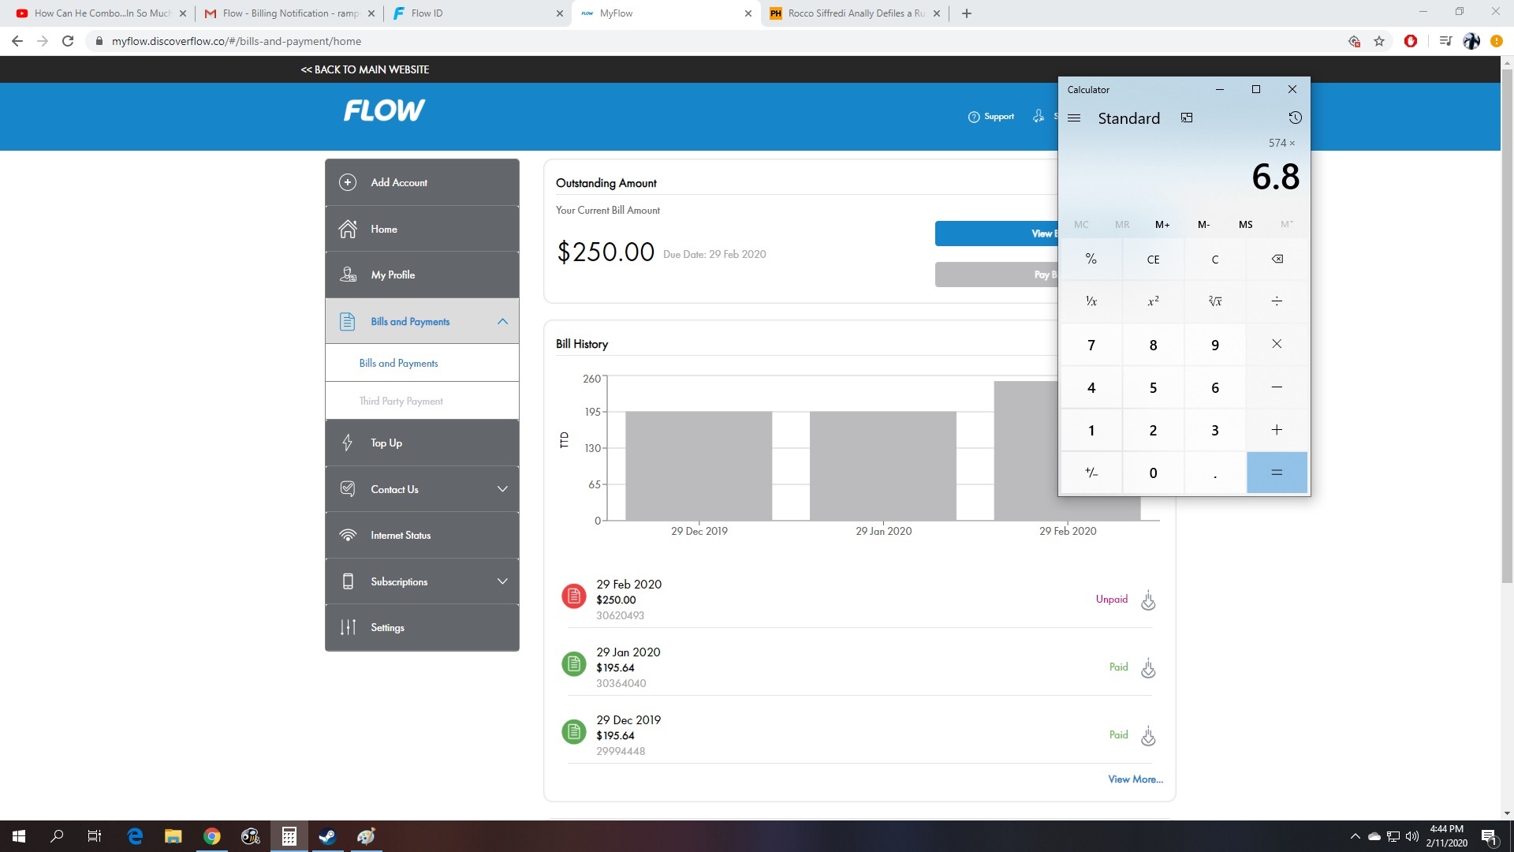This screenshot has height=852, width=1514.
Task: Open Windows Start menu
Action: click(x=19, y=836)
